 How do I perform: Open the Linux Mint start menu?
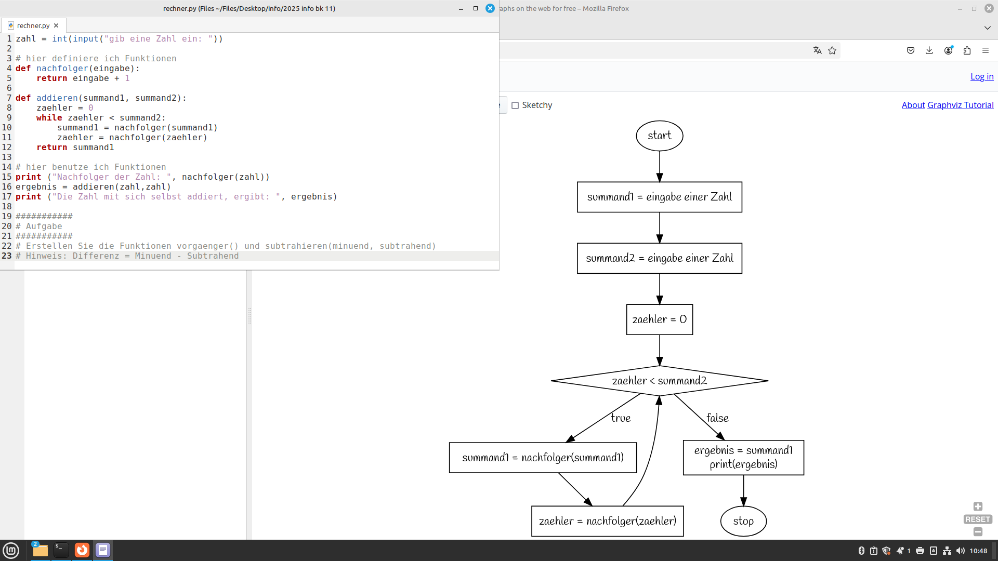click(11, 550)
